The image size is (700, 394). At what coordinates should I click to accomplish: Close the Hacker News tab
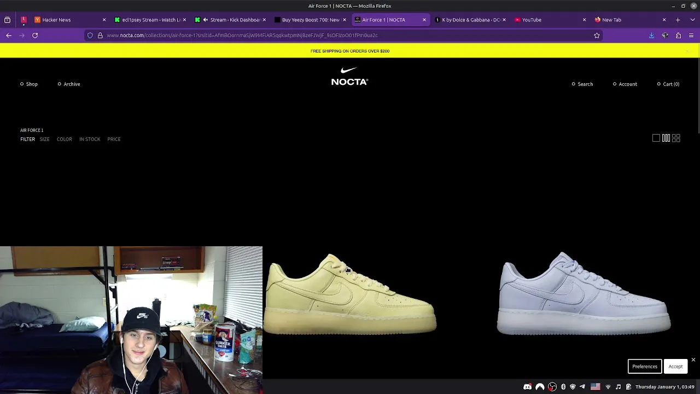(104, 20)
